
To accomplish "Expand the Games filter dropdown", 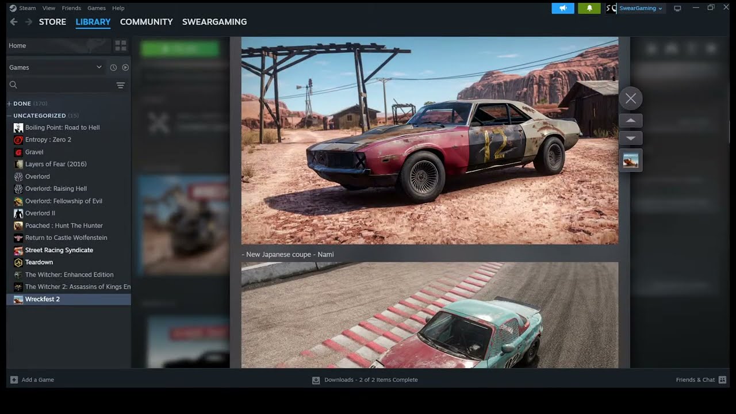I will (x=55, y=67).
